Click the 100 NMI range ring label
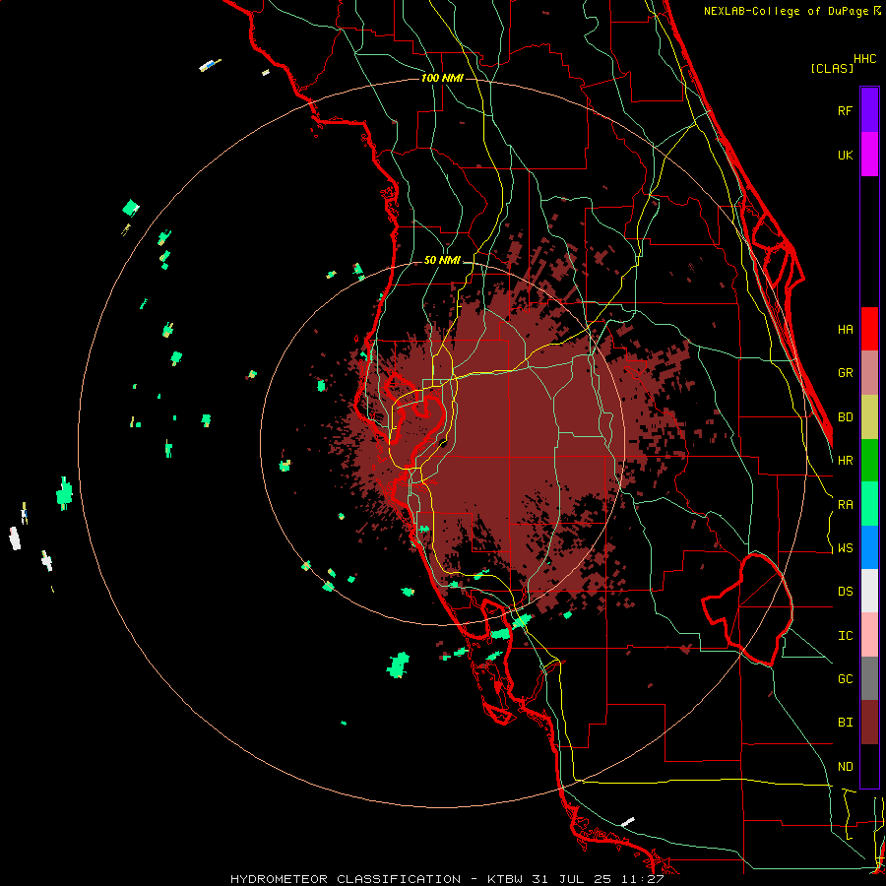Viewport: 886px width, 886px height. point(442,78)
